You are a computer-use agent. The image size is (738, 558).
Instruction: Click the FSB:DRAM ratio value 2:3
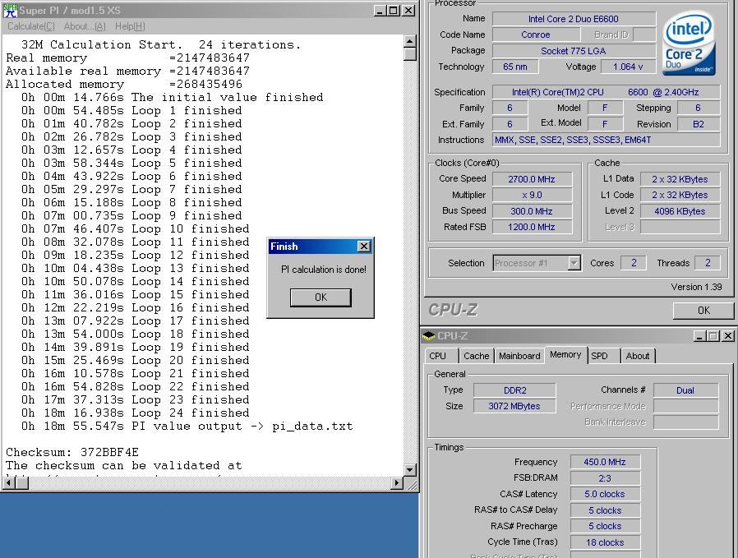click(605, 478)
